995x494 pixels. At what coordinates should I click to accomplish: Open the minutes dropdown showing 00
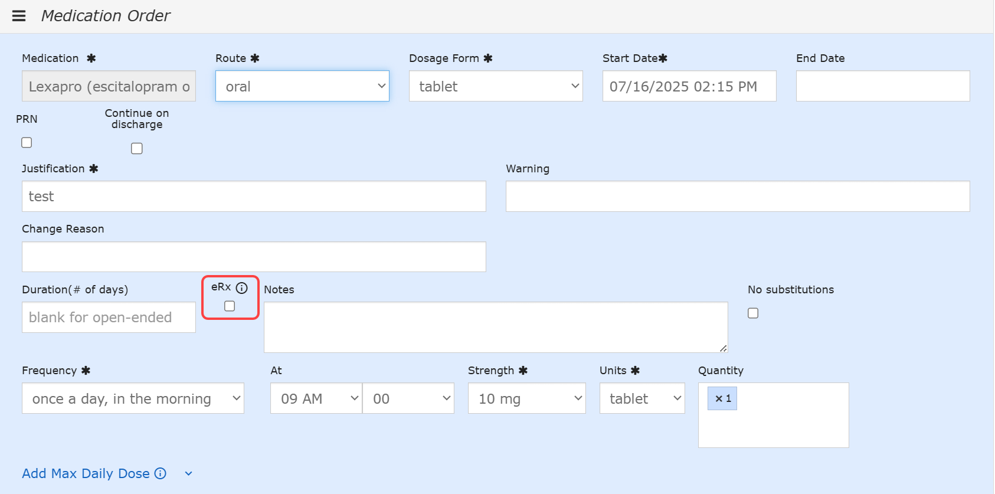(408, 398)
